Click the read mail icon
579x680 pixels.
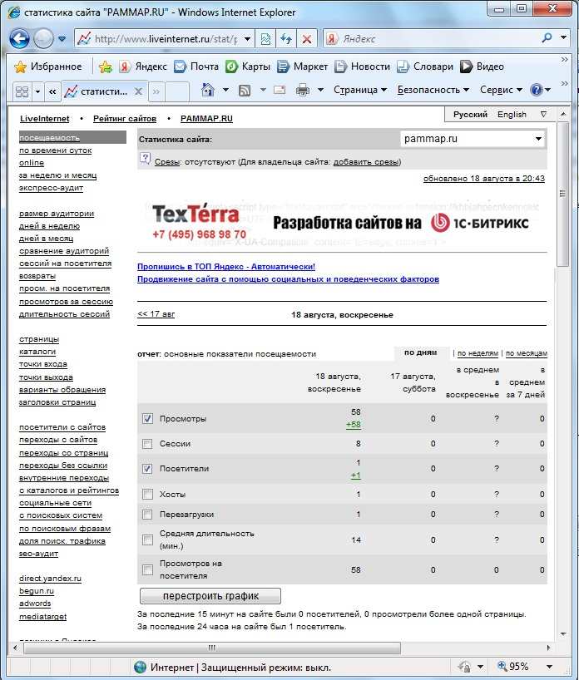coord(280,91)
